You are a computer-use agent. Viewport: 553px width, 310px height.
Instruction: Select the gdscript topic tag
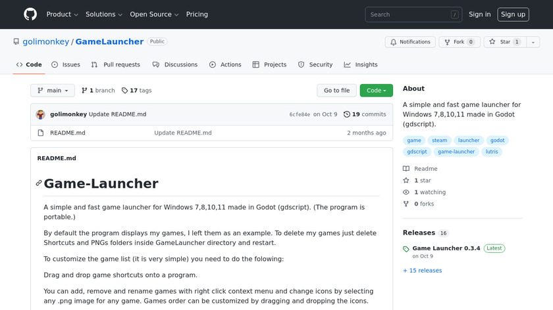tap(417, 152)
